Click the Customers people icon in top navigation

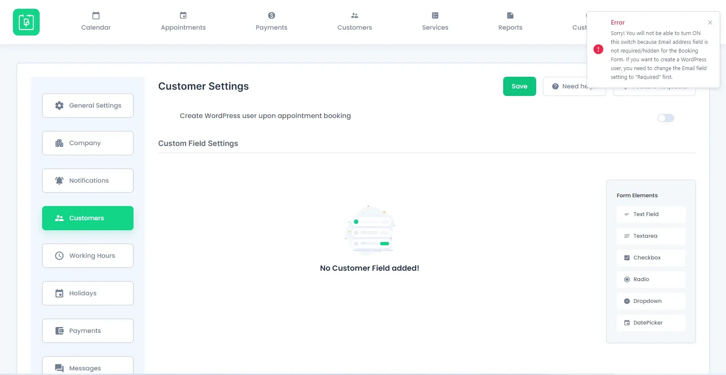tap(355, 15)
